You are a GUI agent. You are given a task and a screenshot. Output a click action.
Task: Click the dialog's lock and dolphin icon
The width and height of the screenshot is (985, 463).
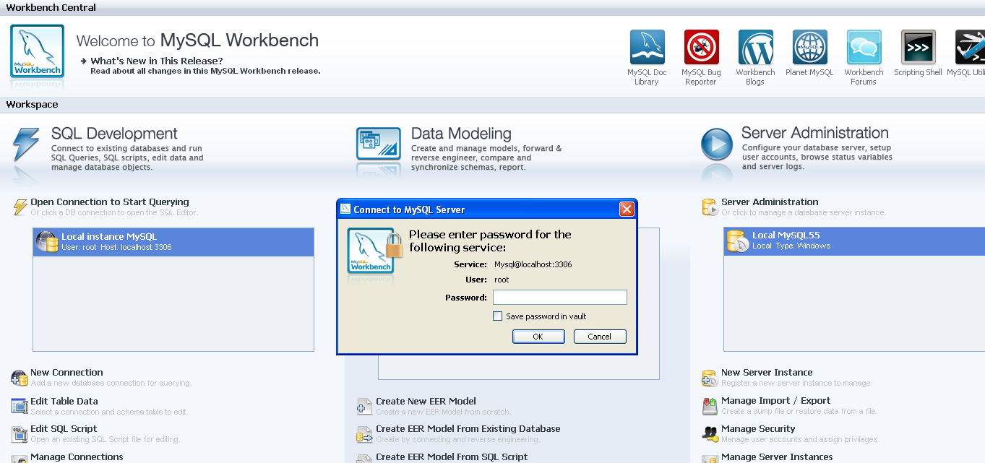[373, 251]
